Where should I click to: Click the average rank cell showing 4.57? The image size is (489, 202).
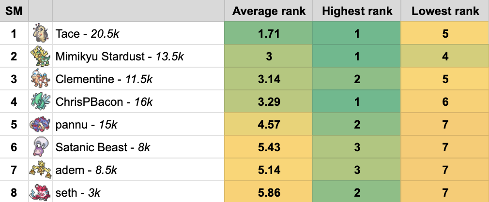[x=269, y=124]
